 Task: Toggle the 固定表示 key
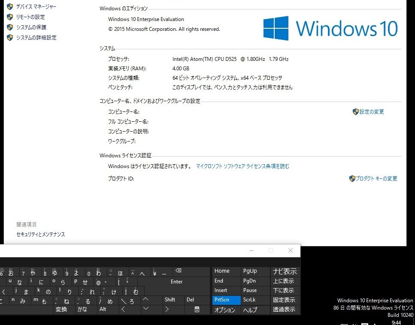[284, 300]
